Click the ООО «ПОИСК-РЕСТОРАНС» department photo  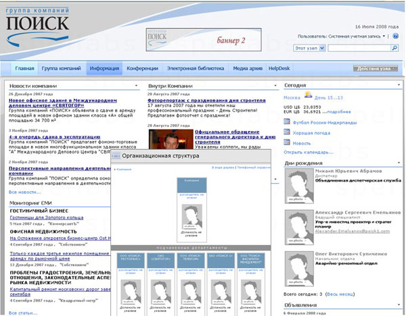coord(131,292)
